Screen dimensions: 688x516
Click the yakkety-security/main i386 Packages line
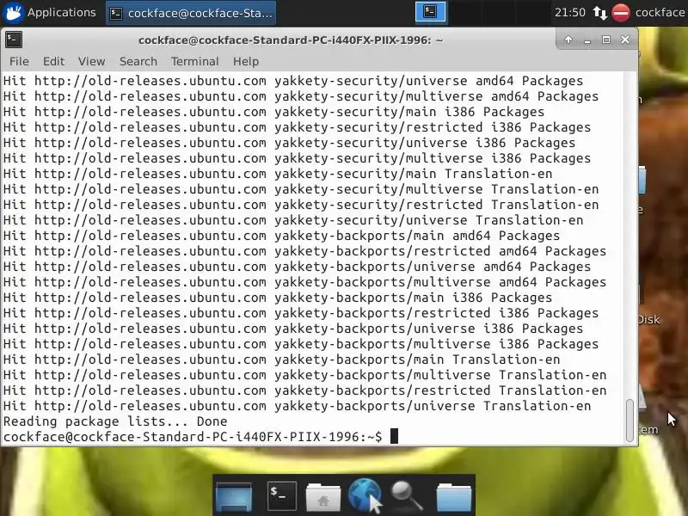click(273, 112)
